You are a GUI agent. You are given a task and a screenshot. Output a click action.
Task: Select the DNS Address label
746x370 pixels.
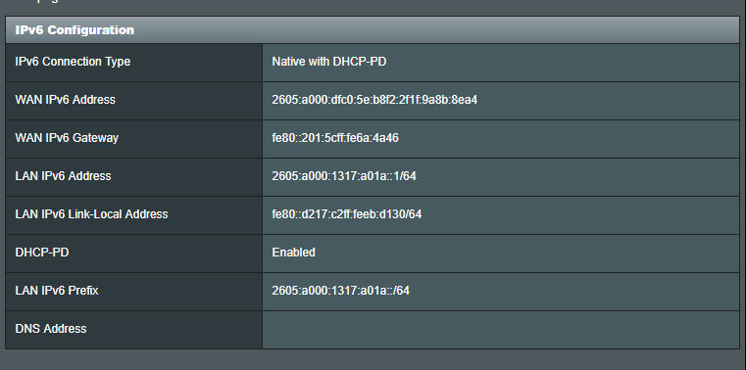[51, 329]
